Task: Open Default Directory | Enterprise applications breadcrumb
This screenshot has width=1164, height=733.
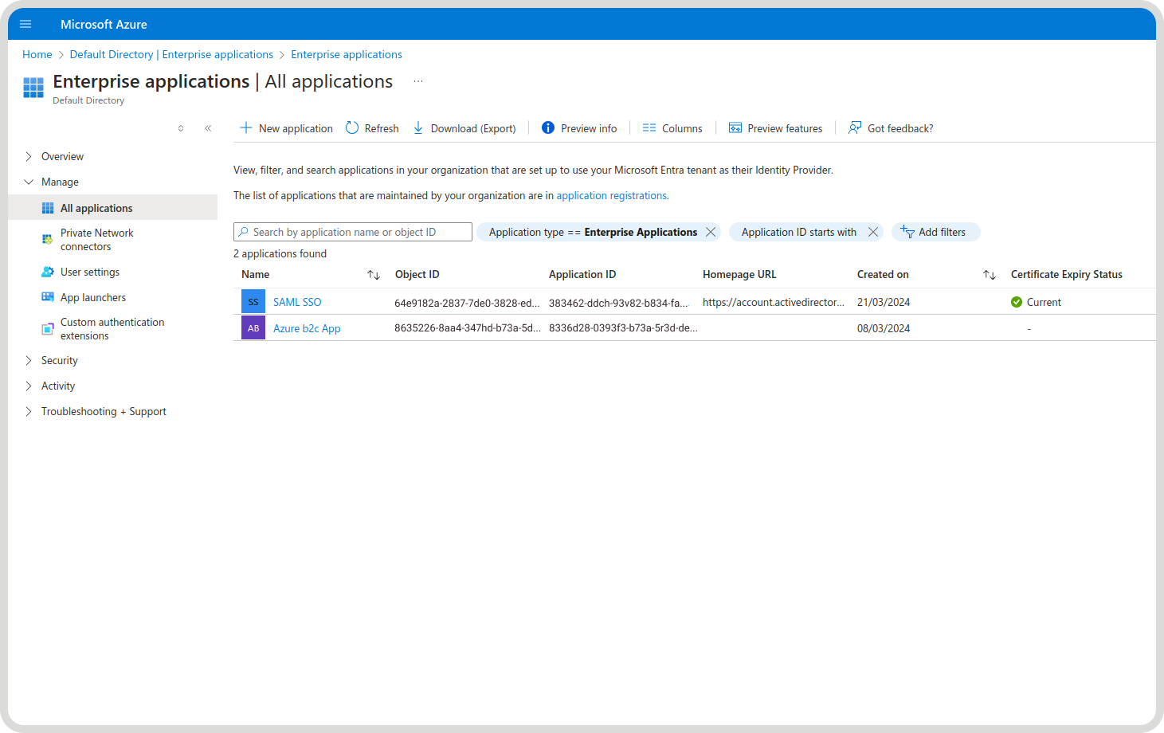Action: [171, 54]
